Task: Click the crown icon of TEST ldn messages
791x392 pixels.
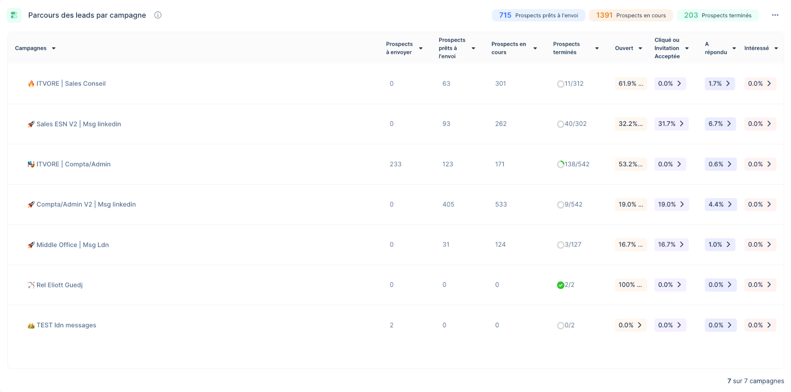Action: 31,325
